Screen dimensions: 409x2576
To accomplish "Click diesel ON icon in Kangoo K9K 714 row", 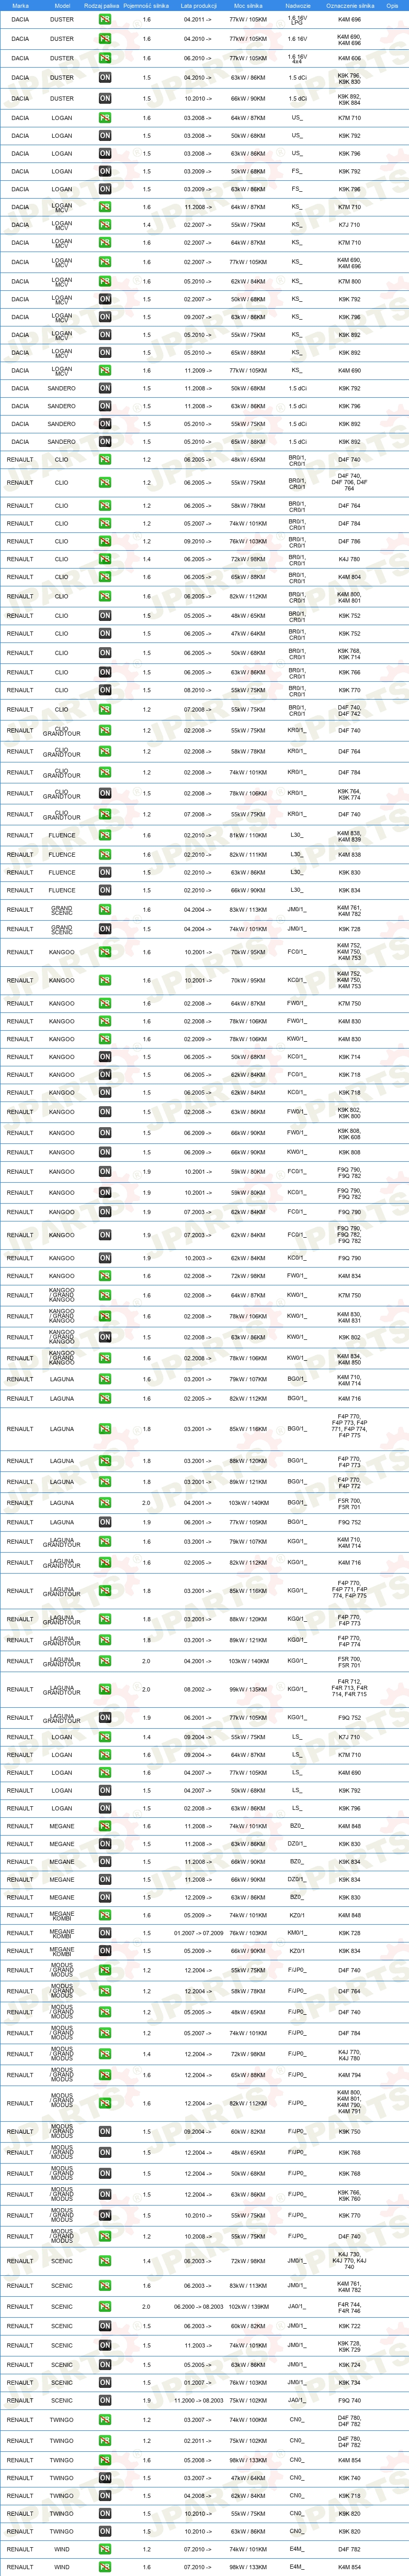I will coord(105,1057).
